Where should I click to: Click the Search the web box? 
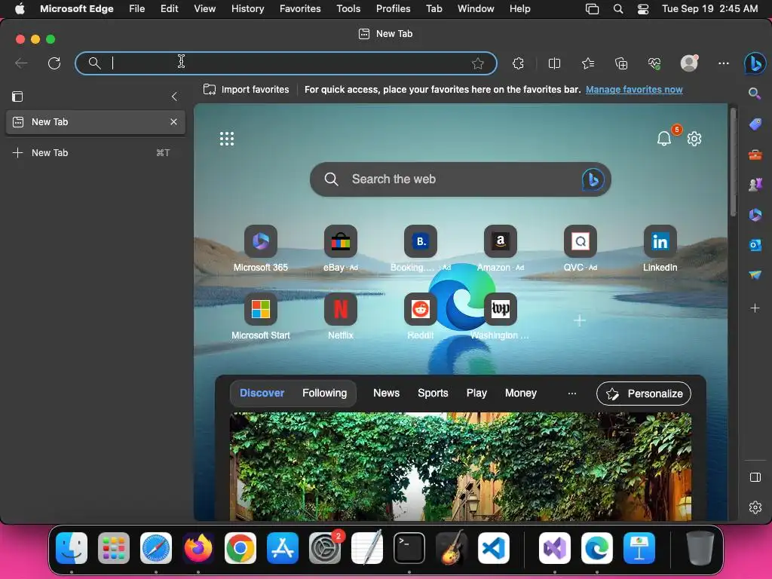click(x=461, y=179)
